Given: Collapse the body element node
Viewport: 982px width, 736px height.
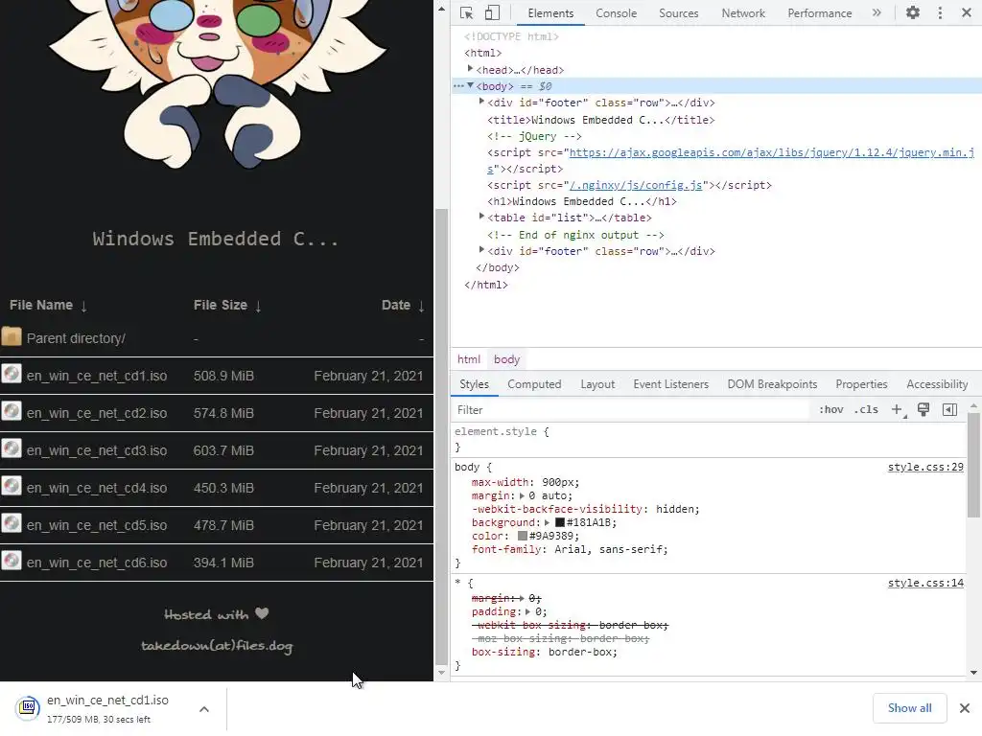Looking at the screenshot, I should click(x=470, y=85).
